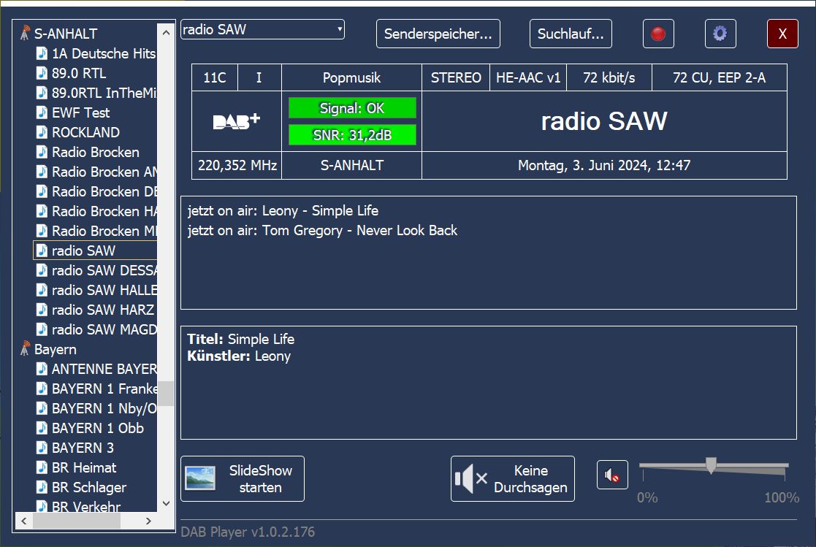This screenshot has height=547, width=816.
Task: Click the music note icon beside BAYERN 3
Action: click(42, 448)
